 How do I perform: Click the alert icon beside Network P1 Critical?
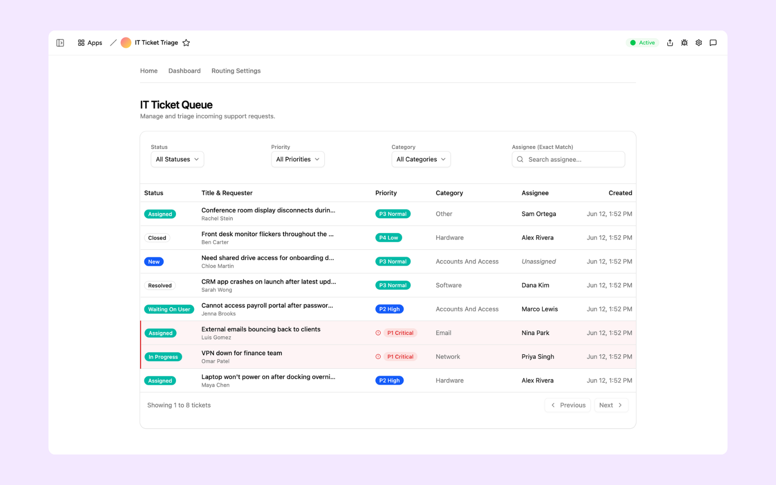378,357
